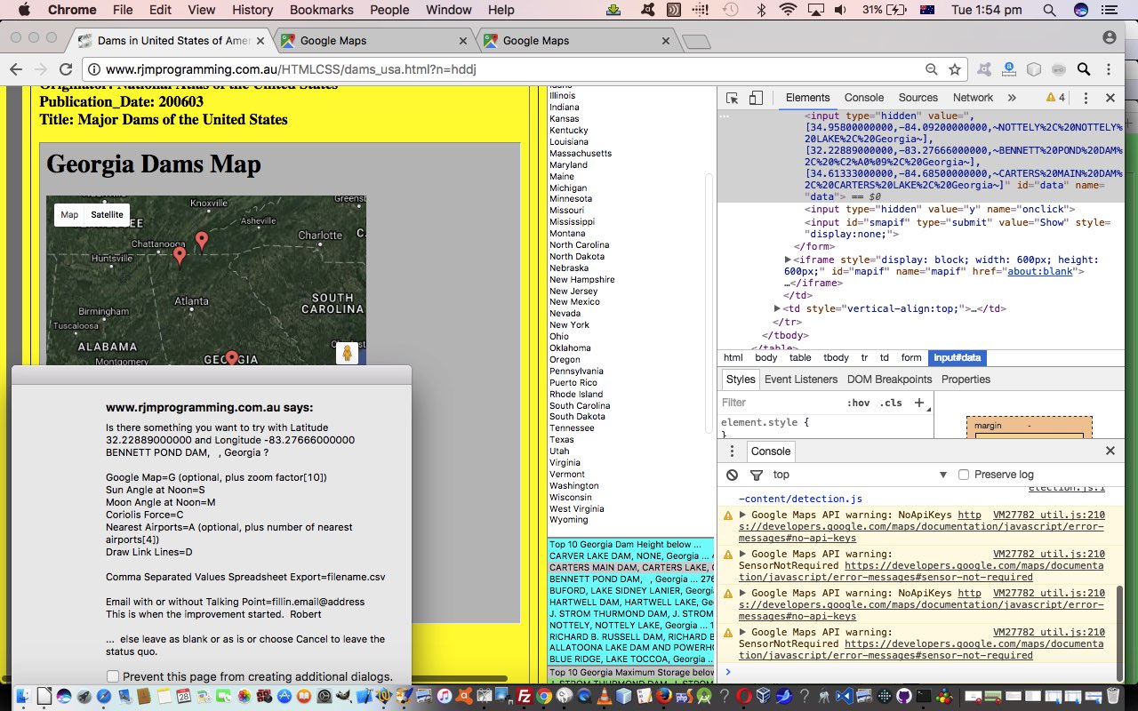Expand the iframe mapif DOM node

tap(788, 260)
